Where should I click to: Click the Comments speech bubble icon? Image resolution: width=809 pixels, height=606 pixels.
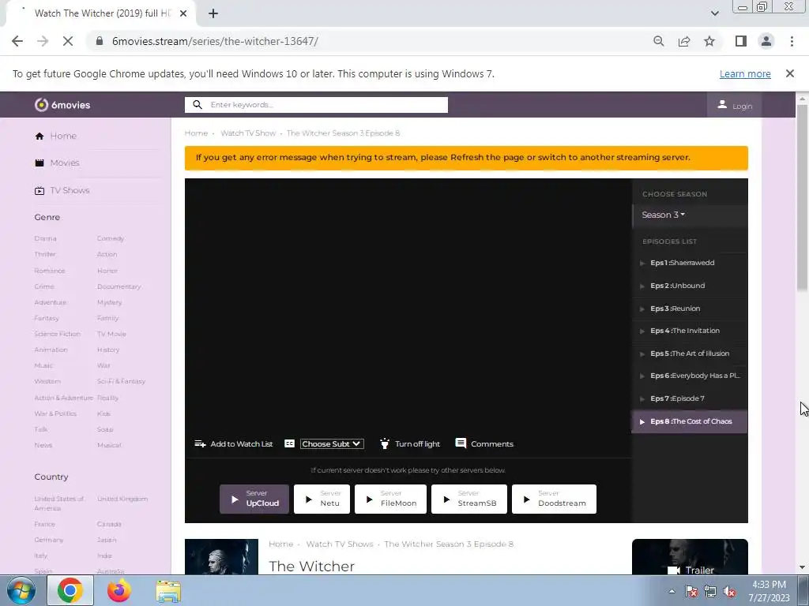[x=461, y=443]
